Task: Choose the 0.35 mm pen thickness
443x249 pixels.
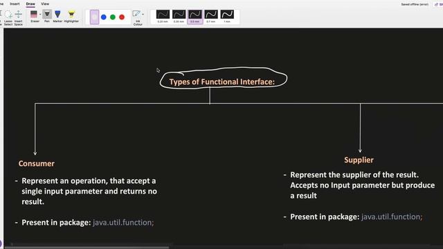Action: [x=179, y=17]
